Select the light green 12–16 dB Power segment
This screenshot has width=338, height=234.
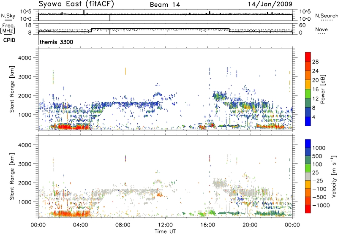(308, 94)
